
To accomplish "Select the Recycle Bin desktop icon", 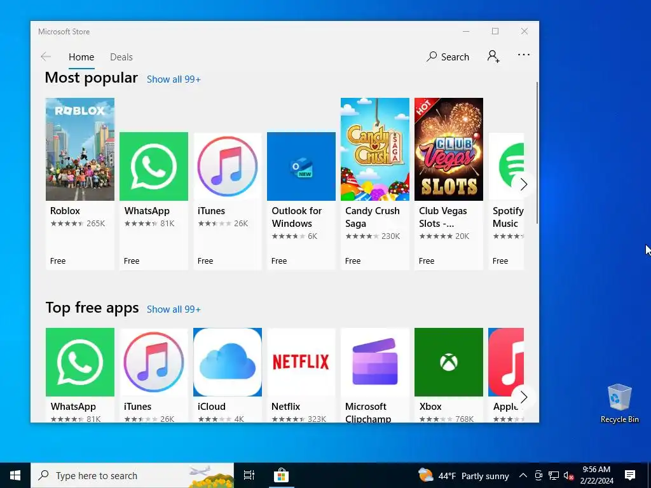I will (x=619, y=403).
